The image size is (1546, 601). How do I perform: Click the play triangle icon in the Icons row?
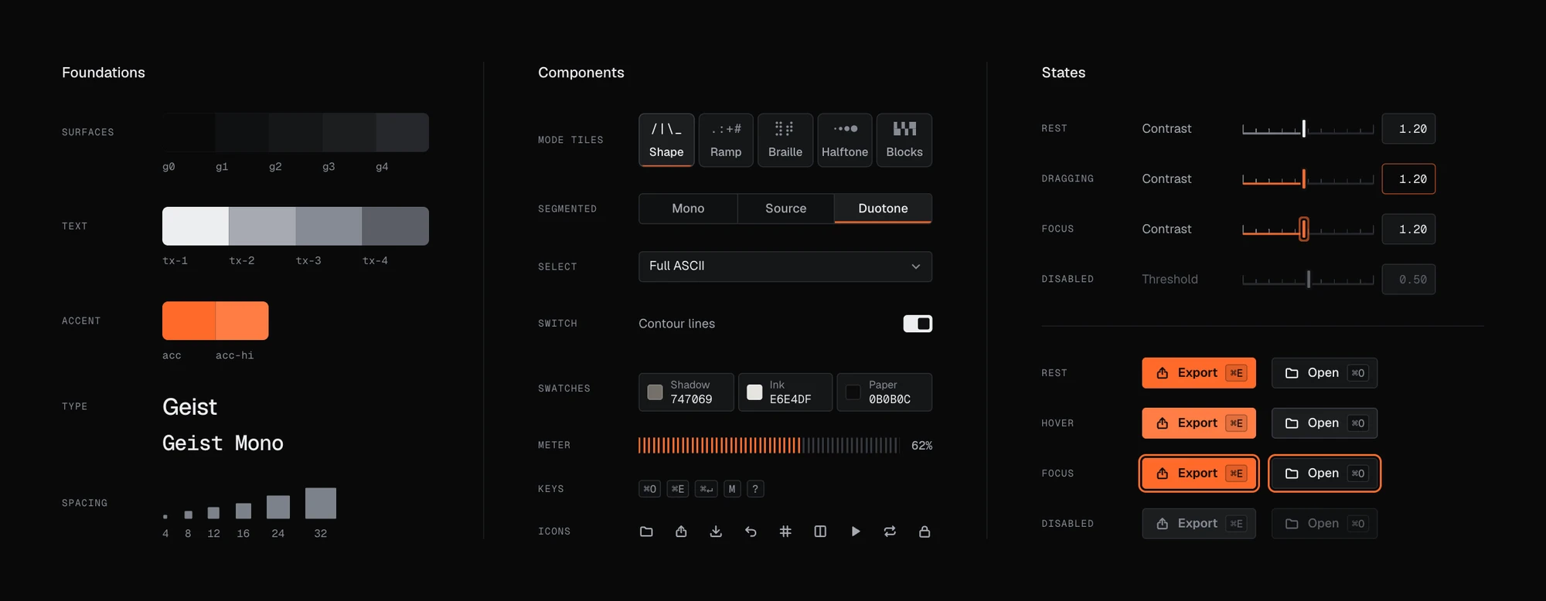coord(855,531)
